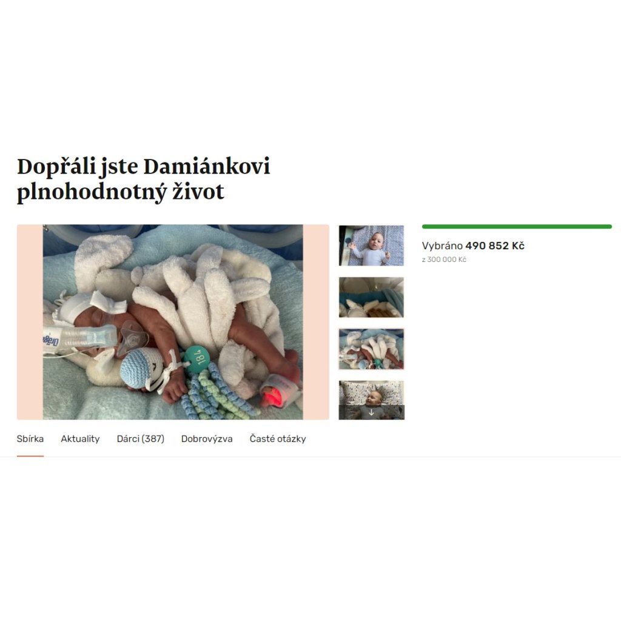The image size is (621, 621).
Task: Open the second gallery thumbnail showing the crib
Action: pos(371,297)
